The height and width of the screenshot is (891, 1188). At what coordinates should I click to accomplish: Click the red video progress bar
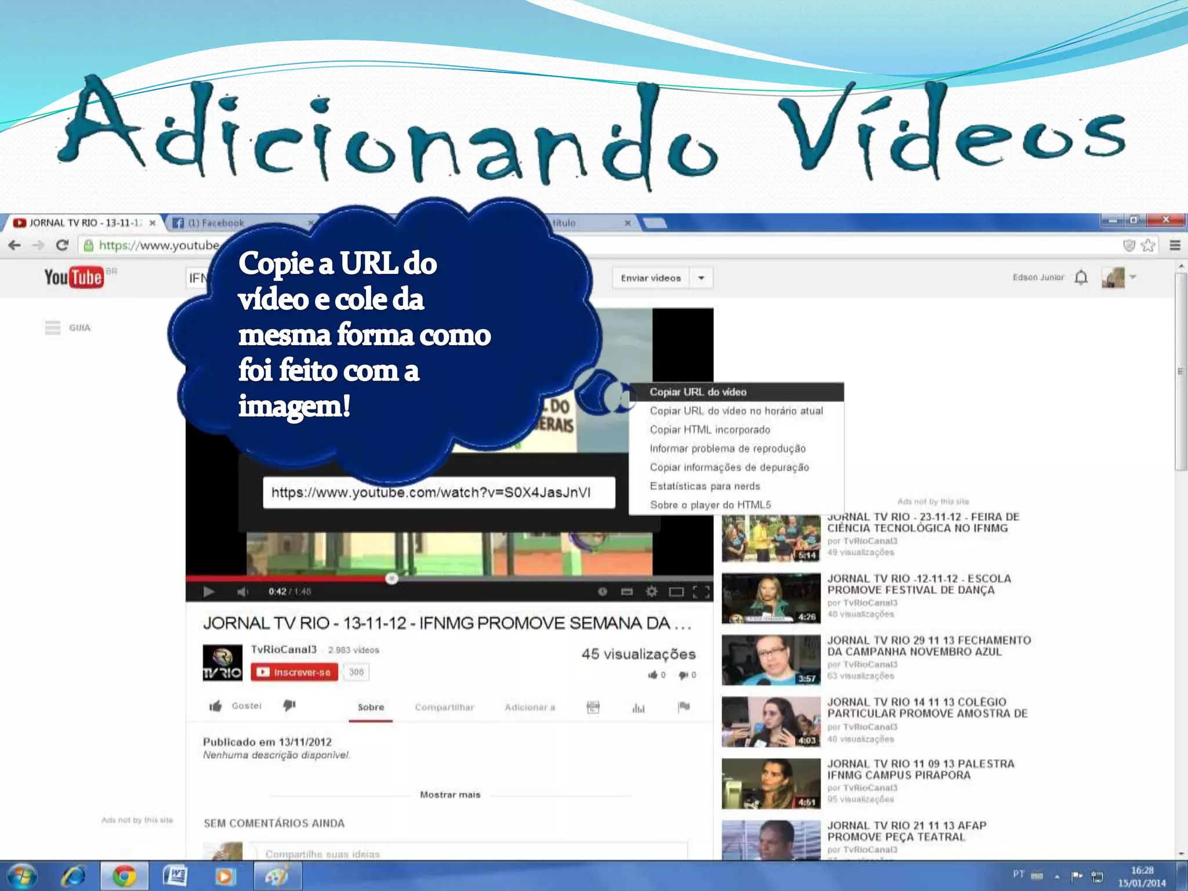coord(290,578)
